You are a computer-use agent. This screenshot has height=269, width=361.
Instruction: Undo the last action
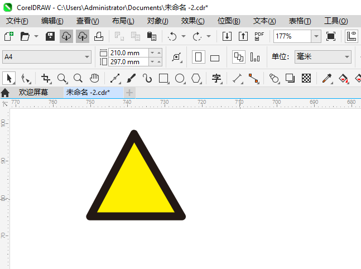[172, 36]
